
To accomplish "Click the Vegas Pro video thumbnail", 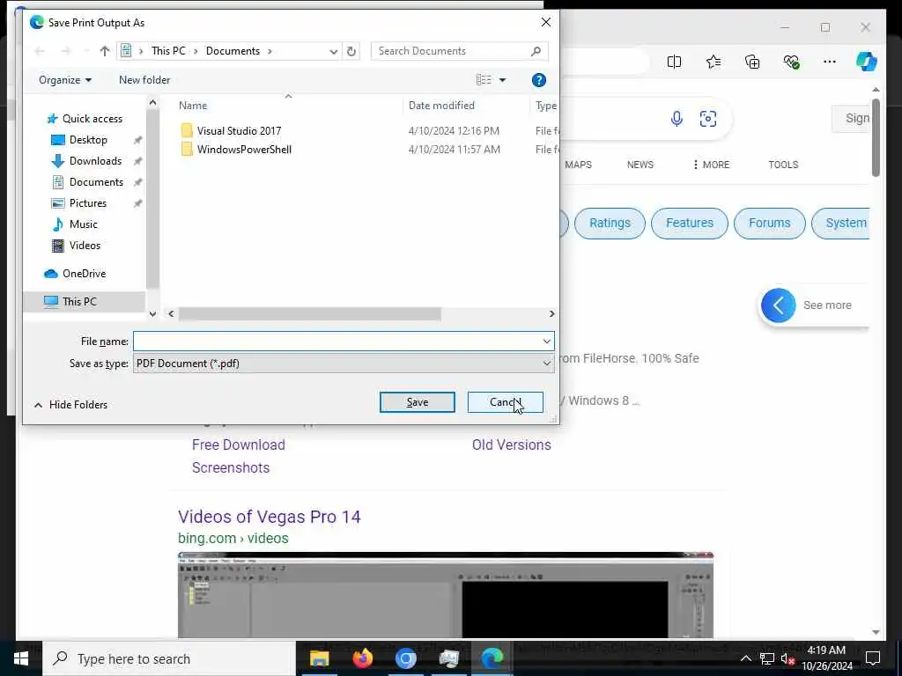I will 446,595.
